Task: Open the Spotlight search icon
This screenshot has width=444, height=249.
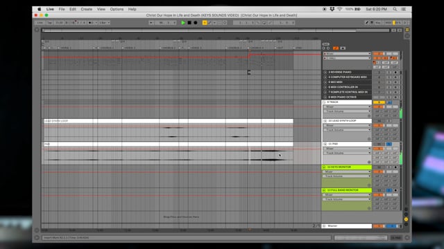Action: point(395,9)
